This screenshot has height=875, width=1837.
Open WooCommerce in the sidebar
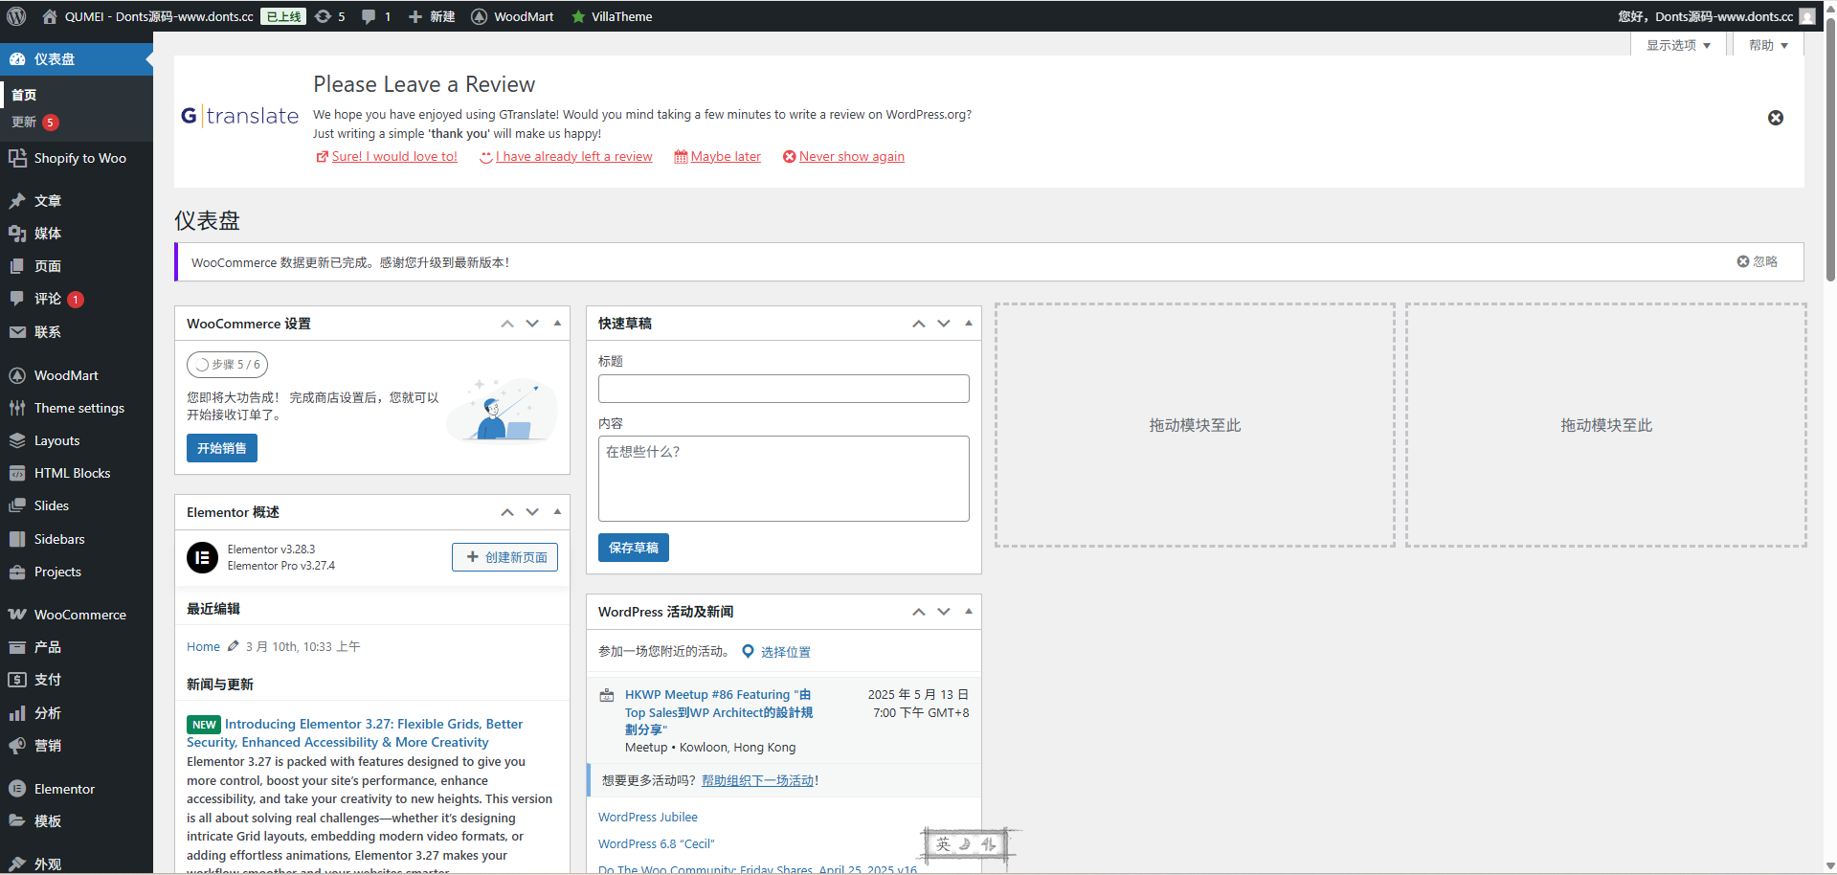pos(77,615)
